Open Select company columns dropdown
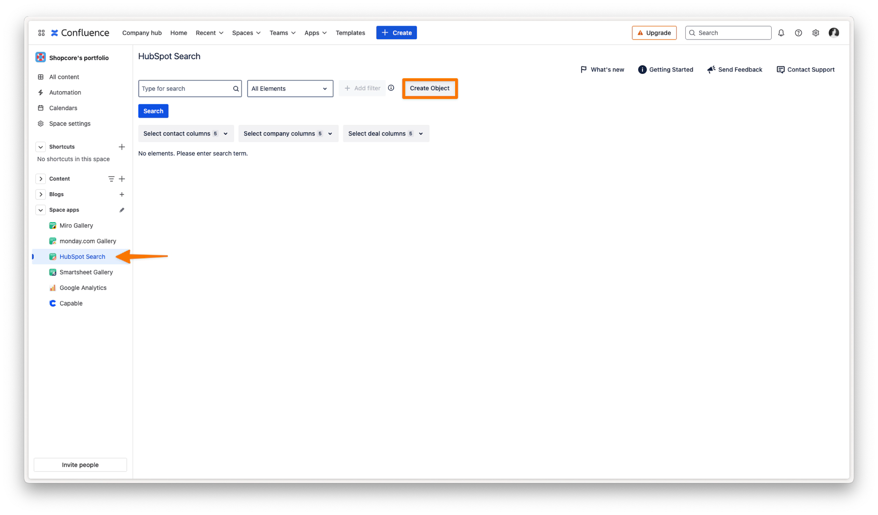This screenshot has height=515, width=878. (x=288, y=134)
